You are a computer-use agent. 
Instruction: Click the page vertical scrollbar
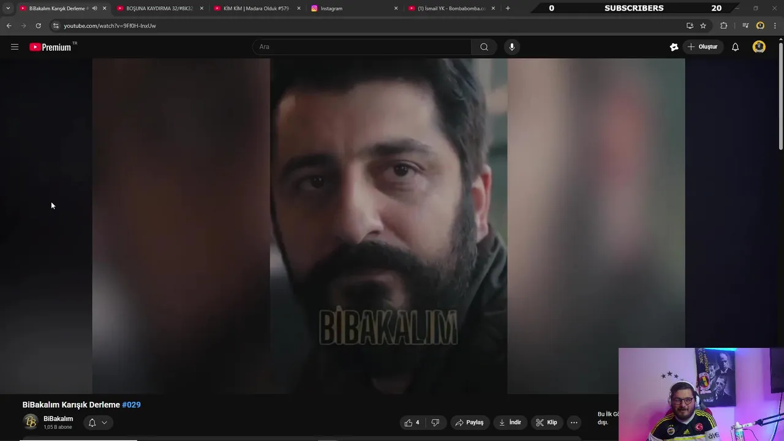[x=780, y=95]
